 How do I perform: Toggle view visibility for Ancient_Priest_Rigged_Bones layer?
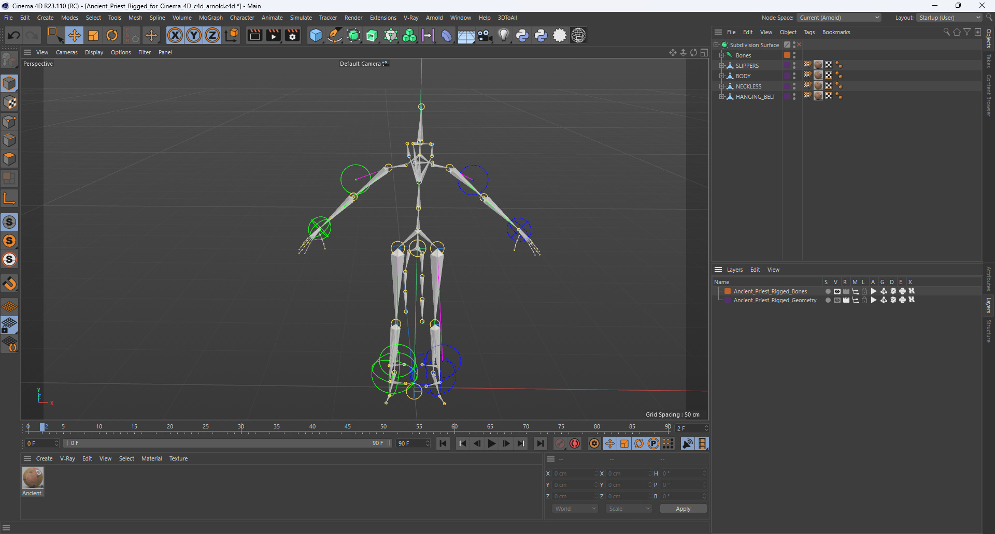point(836,291)
